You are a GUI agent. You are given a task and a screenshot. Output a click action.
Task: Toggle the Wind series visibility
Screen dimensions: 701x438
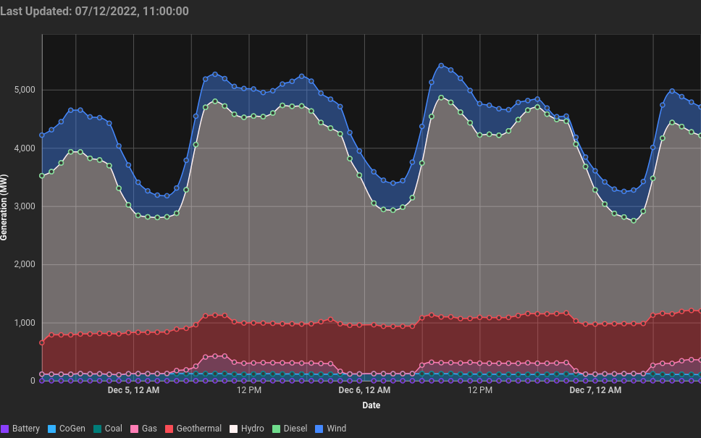331,429
